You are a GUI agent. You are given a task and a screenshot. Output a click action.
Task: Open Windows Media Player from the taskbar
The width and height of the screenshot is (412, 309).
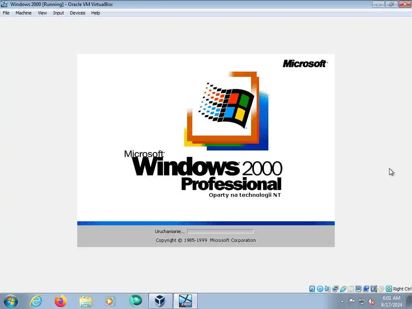pyautogui.click(x=109, y=301)
